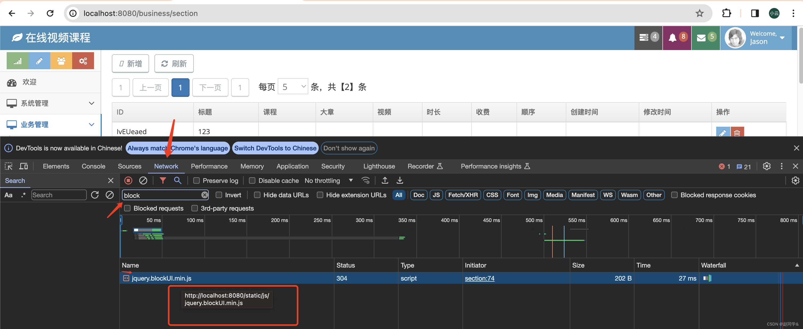Screen dimensions: 803x329
Task: Clear the network log icon
Action: (143, 180)
